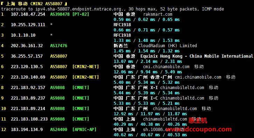Click AS398478 in hop 1
Viewport: 254px width, 138px height.
tap(60, 14)
